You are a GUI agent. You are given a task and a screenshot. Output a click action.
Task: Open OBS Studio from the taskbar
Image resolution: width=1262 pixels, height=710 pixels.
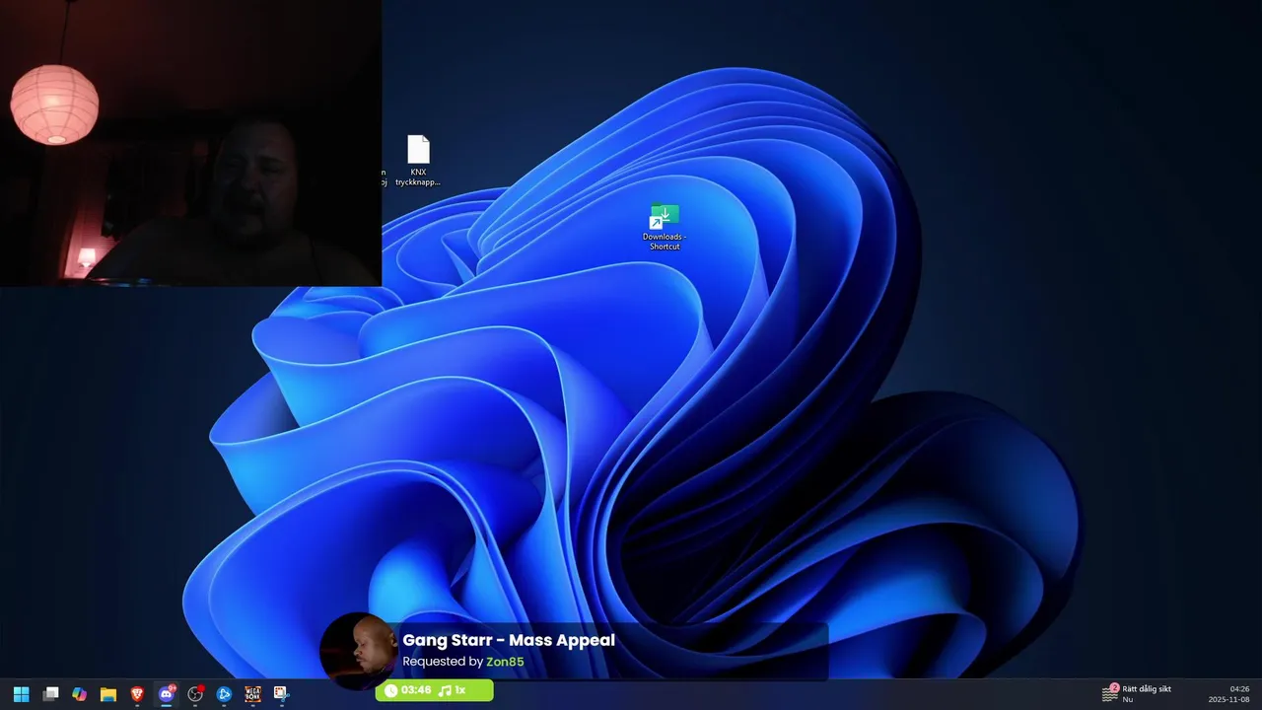pyautogui.click(x=195, y=694)
